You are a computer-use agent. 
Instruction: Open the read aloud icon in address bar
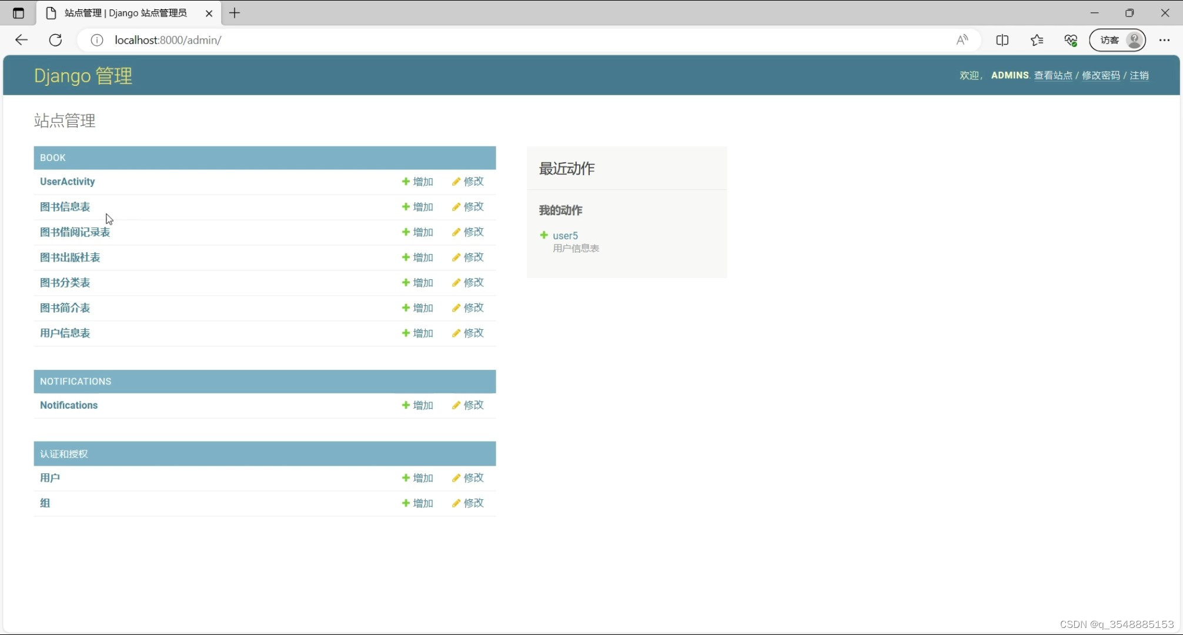[x=962, y=40]
